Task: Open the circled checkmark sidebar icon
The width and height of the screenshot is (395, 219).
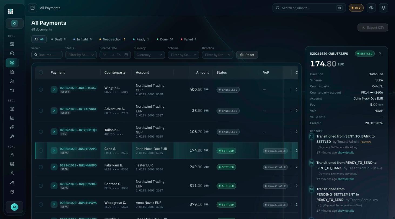Action: (12, 53)
